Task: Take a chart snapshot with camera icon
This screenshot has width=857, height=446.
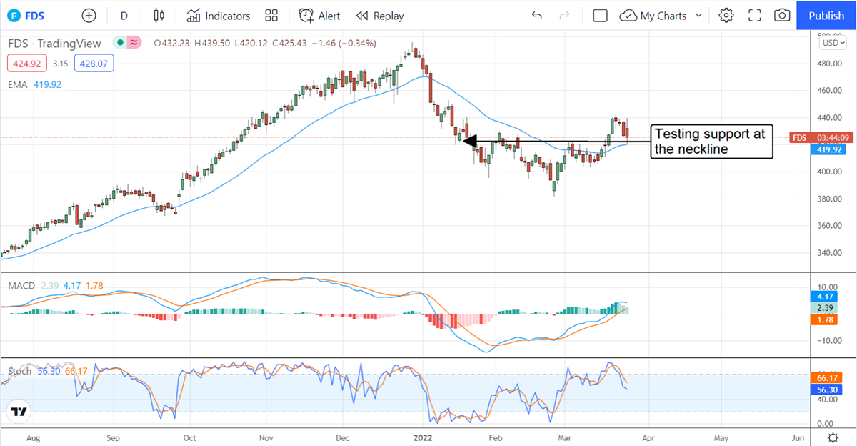Action: [782, 16]
